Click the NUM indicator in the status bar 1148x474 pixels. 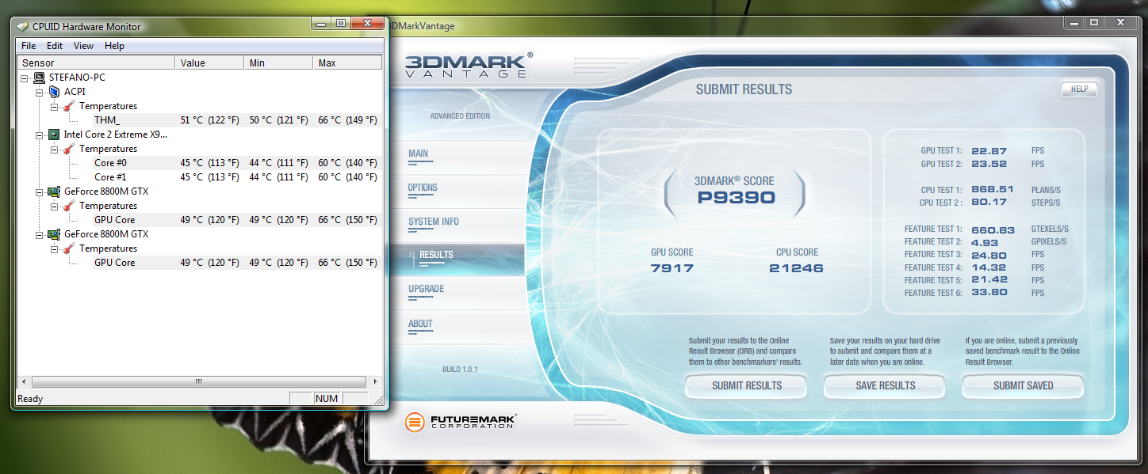click(x=327, y=399)
